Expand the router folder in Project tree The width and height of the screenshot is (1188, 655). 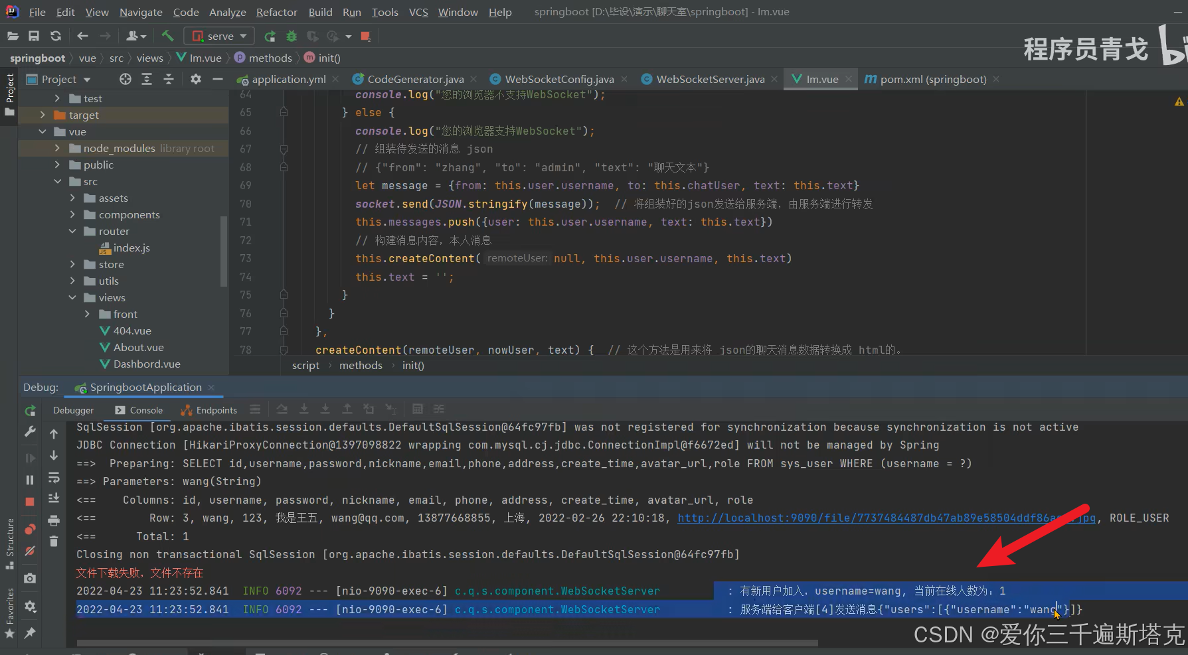[x=74, y=231]
